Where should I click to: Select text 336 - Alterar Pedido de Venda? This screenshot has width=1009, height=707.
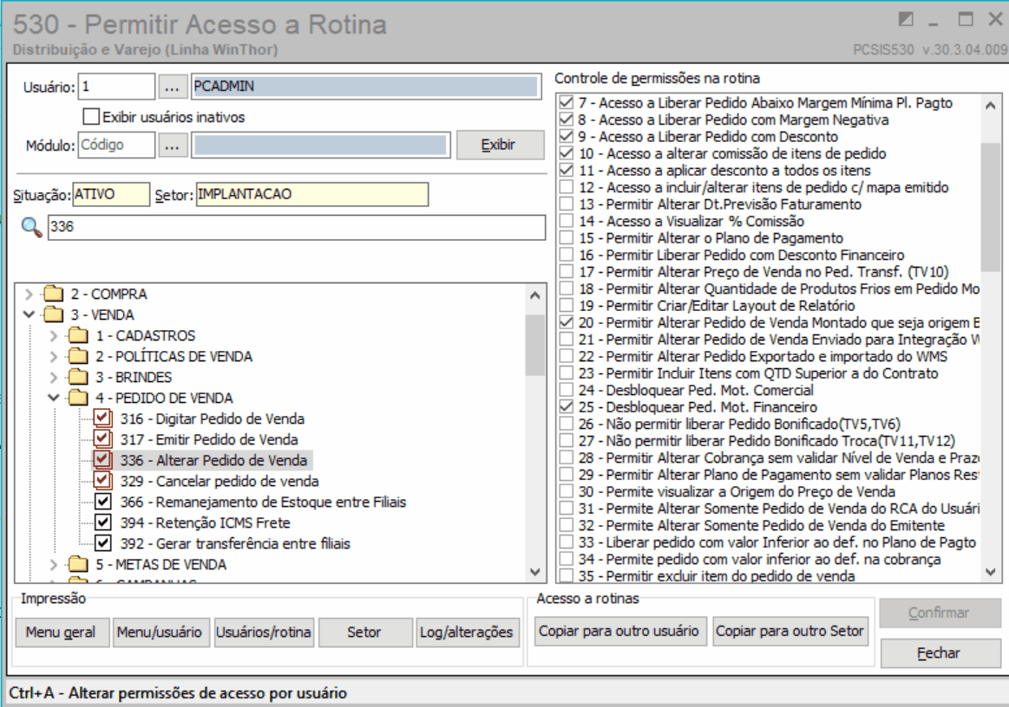coord(213,460)
